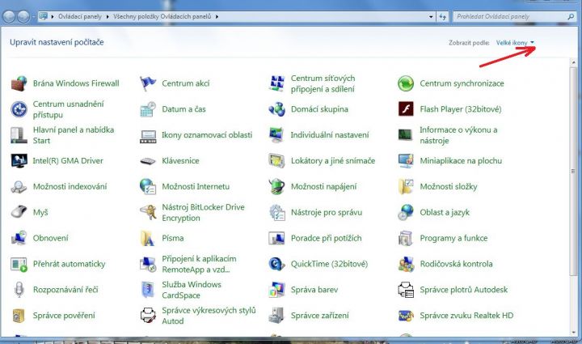Click the Písma fonts folder icon
The height and width of the screenshot is (344, 582).
tap(148, 238)
